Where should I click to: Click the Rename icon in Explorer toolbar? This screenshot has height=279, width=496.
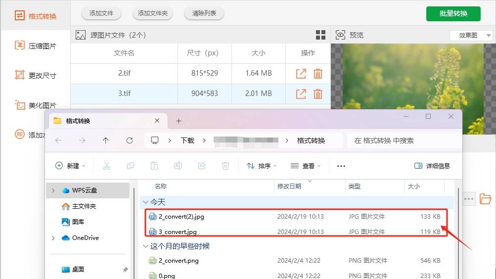pyautogui.click(x=178, y=166)
